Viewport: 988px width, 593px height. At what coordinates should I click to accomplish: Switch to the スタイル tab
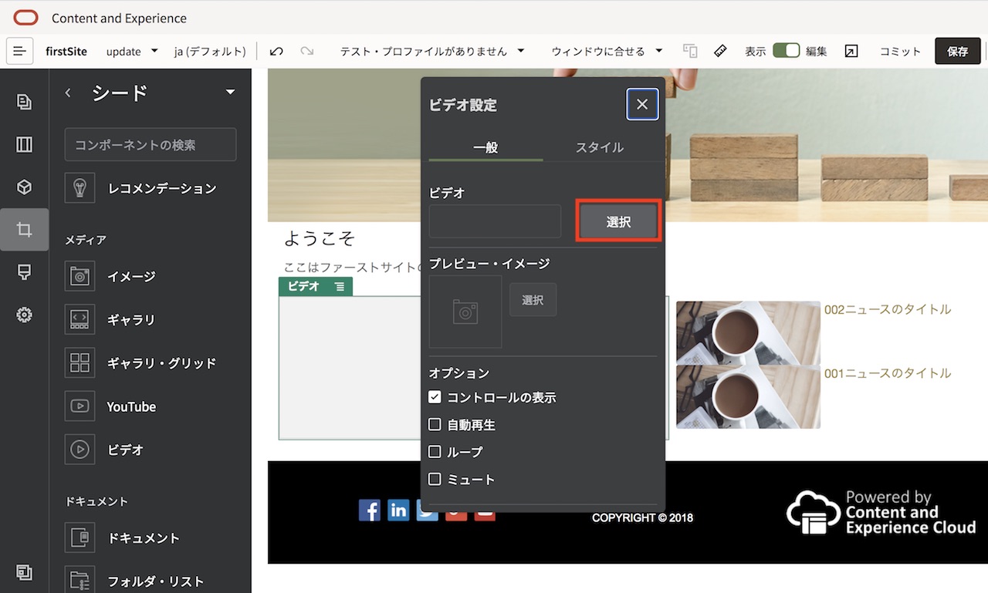click(599, 147)
